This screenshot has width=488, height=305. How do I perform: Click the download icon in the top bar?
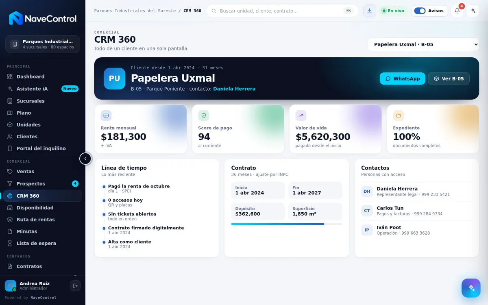(369, 11)
